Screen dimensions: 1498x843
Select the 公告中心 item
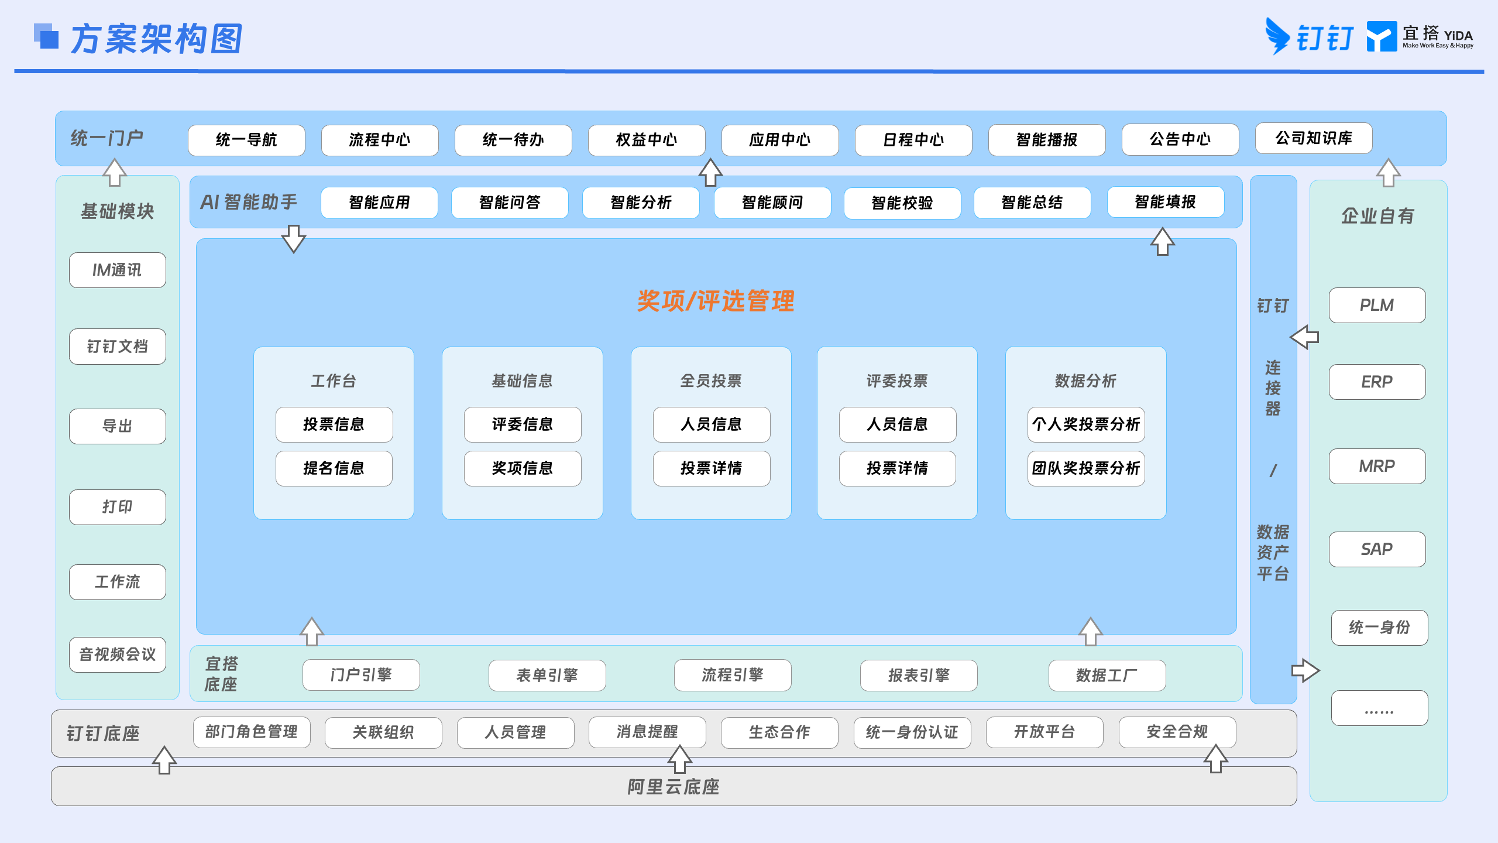1180,139
